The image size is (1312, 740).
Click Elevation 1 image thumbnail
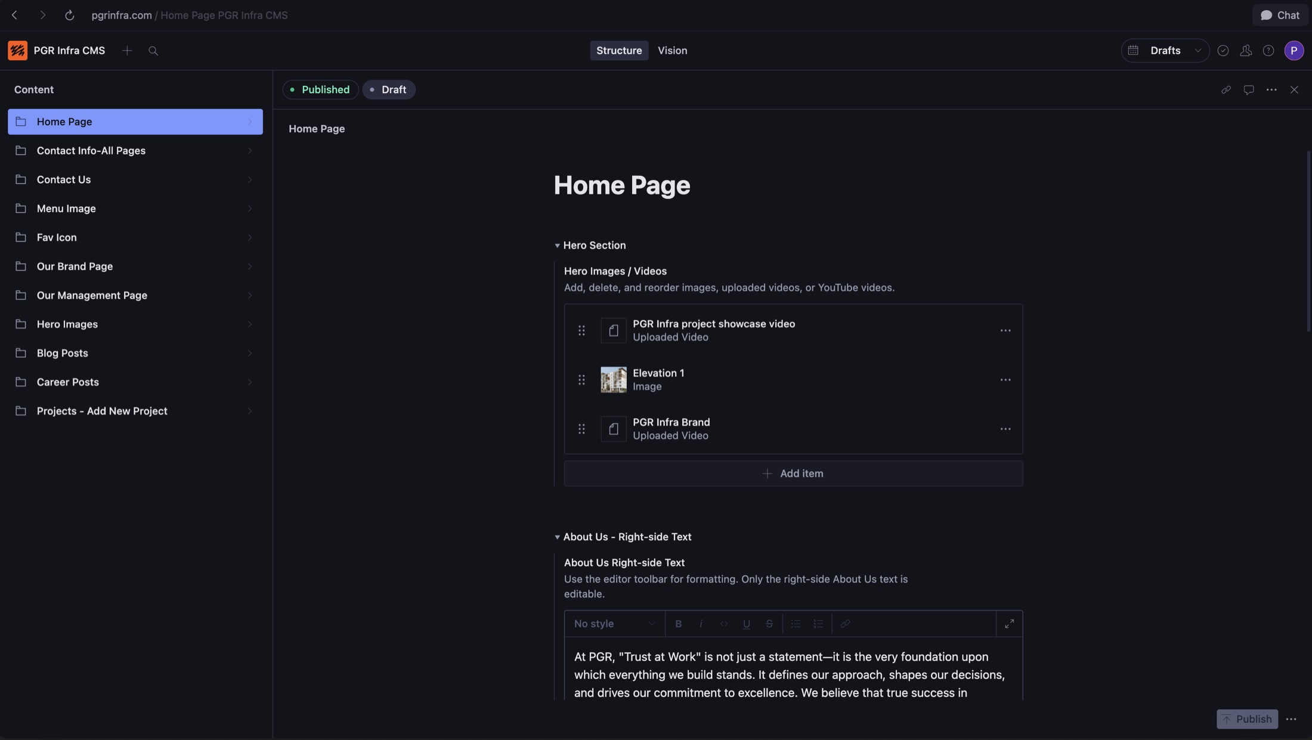[613, 380]
